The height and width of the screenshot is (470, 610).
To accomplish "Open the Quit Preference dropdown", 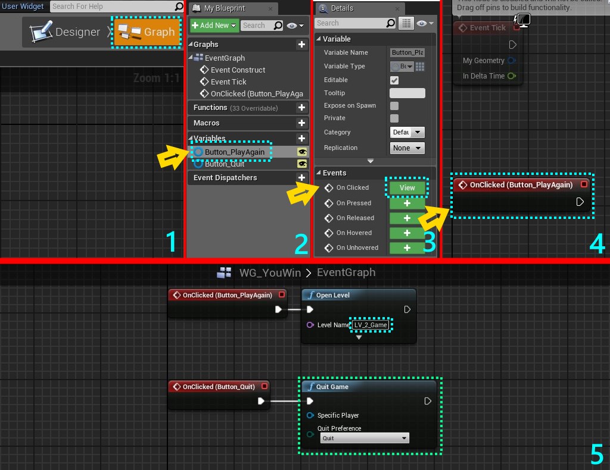I will coord(364,438).
